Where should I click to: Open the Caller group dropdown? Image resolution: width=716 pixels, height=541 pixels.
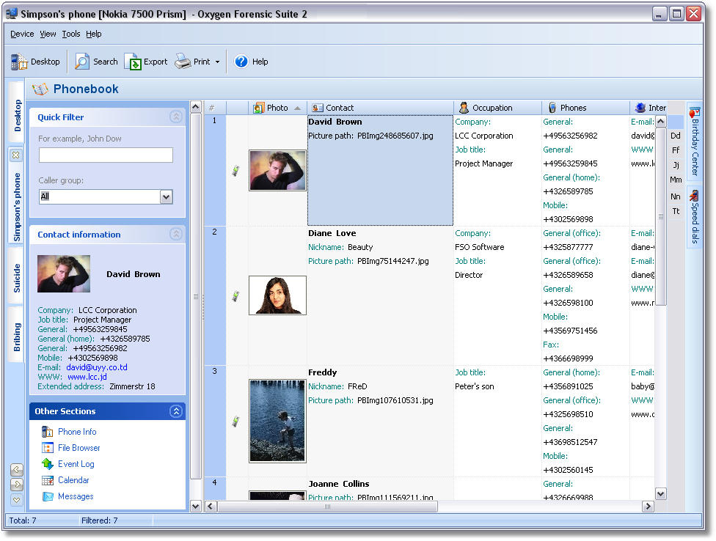click(167, 197)
